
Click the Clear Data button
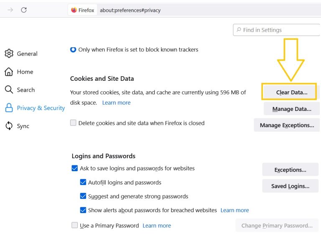(x=291, y=92)
